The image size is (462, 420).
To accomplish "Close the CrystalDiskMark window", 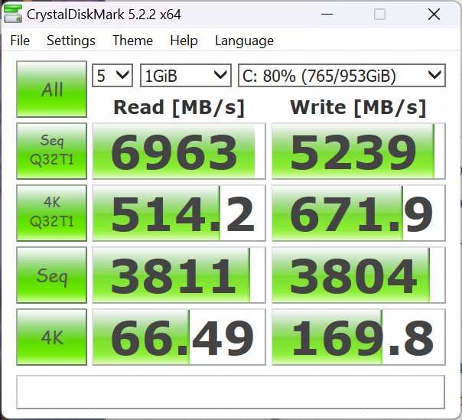I will (434, 14).
